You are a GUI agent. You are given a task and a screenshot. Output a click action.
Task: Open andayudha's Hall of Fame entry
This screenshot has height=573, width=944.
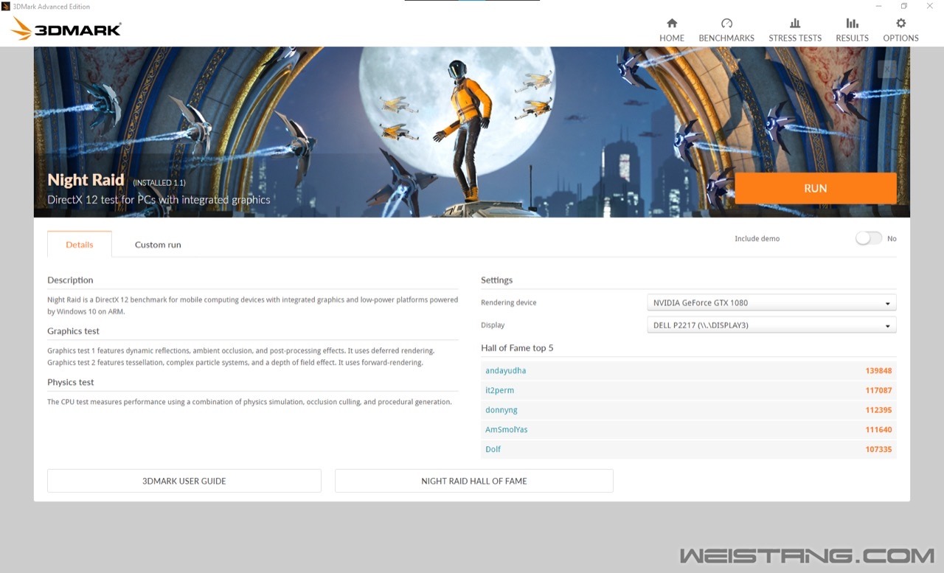coord(506,371)
